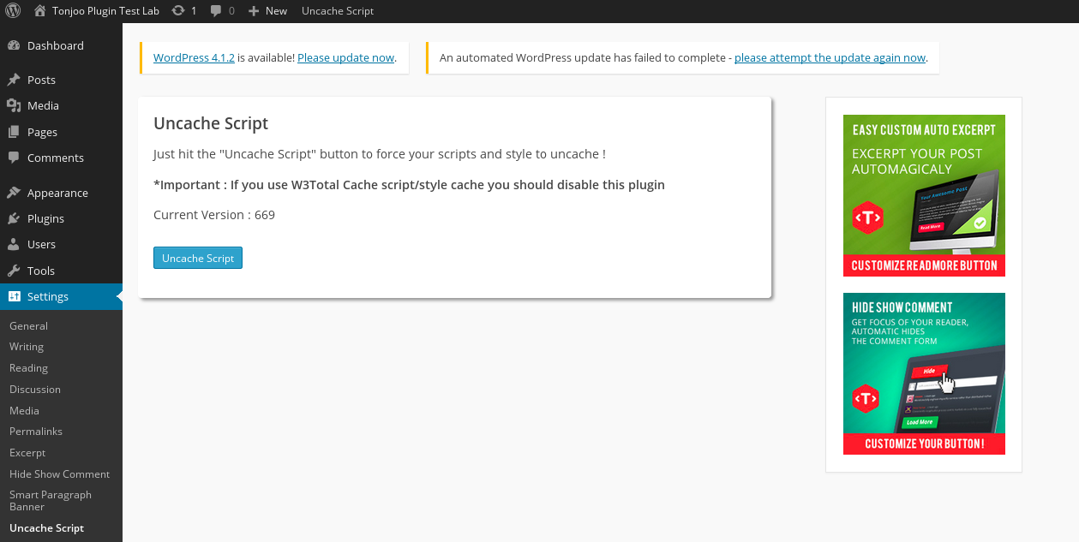This screenshot has width=1079, height=542.
Task: Click the Plugins plug icon
Action: click(x=14, y=218)
